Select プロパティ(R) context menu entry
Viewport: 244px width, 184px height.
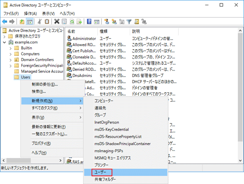click(52, 143)
